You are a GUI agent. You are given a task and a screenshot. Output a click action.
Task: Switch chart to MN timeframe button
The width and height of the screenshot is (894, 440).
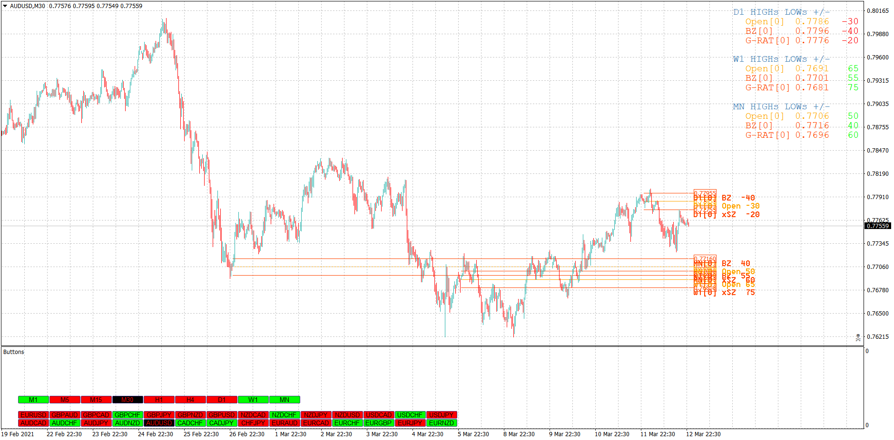[285, 400]
